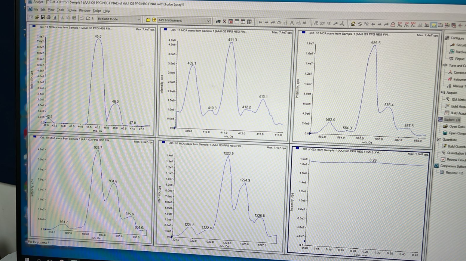466x261 pixels.
Task: Open the Explore Mode dropdown
Action: click(119, 19)
